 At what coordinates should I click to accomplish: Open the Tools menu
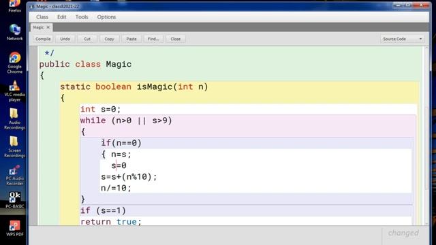click(82, 17)
